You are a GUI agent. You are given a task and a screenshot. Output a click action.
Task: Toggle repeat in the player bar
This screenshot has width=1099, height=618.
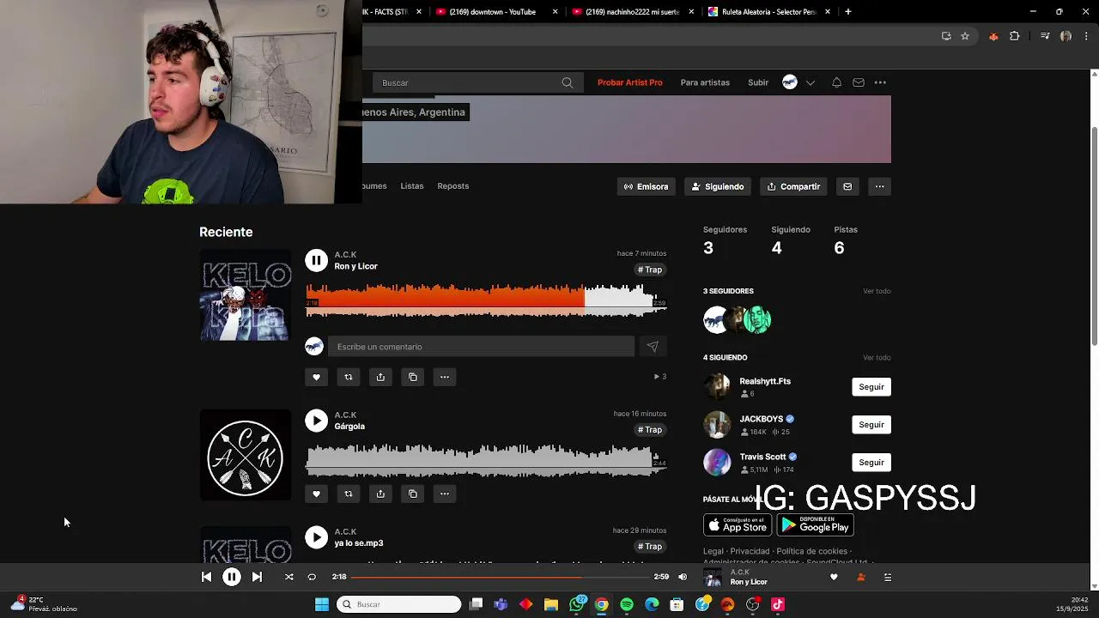coord(312,577)
